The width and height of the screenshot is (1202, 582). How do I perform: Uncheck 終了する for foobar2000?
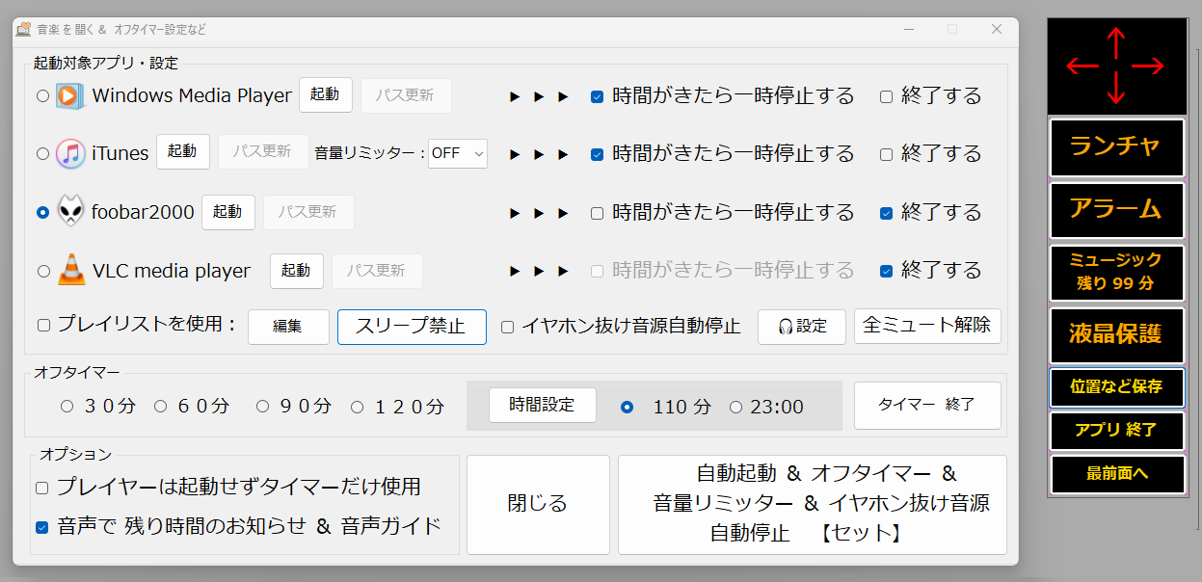click(x=886, y=212)
